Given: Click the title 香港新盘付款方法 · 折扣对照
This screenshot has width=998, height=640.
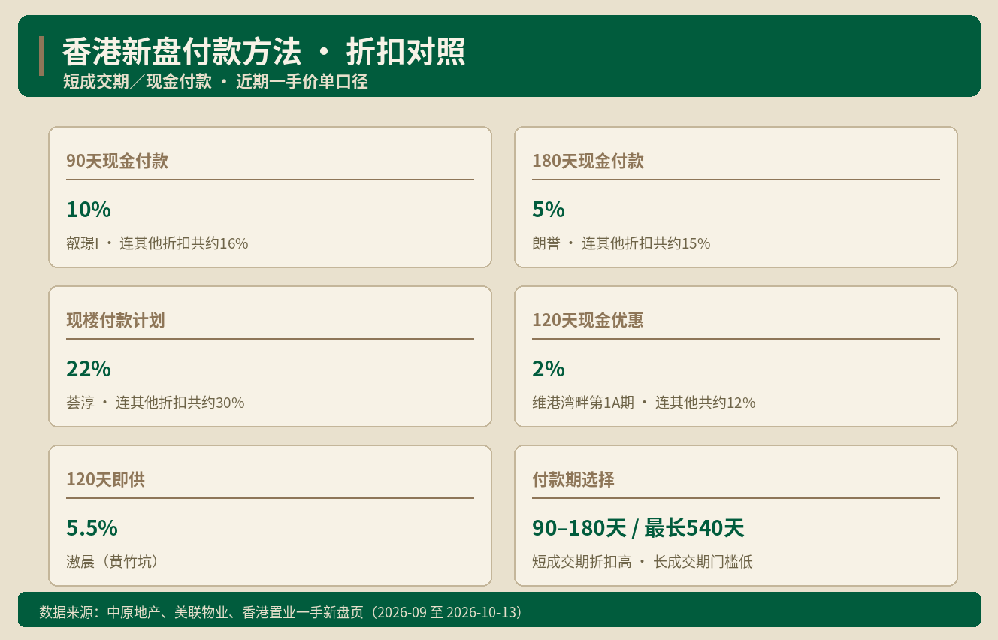Looking at the screenshot, I should pyautogui.click(x=264, y=53).
